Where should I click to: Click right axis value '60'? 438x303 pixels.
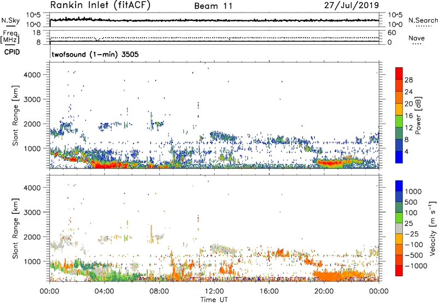pyautogui.click(x=391, y=33)
